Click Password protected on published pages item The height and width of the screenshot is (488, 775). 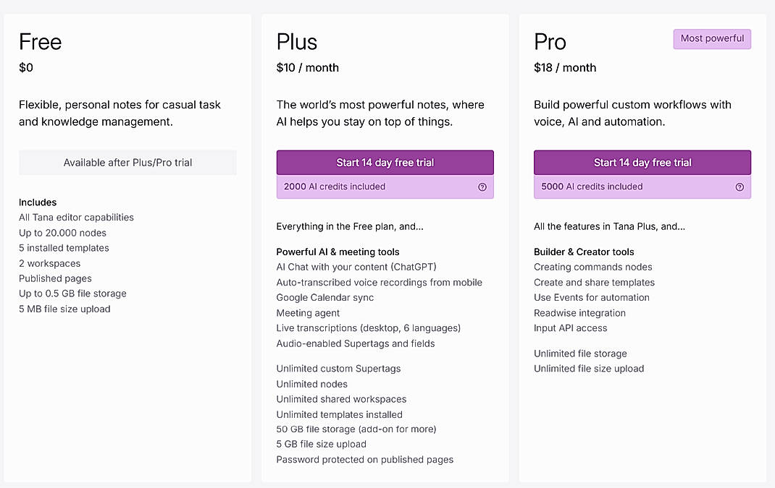click(x=364, y=459)
